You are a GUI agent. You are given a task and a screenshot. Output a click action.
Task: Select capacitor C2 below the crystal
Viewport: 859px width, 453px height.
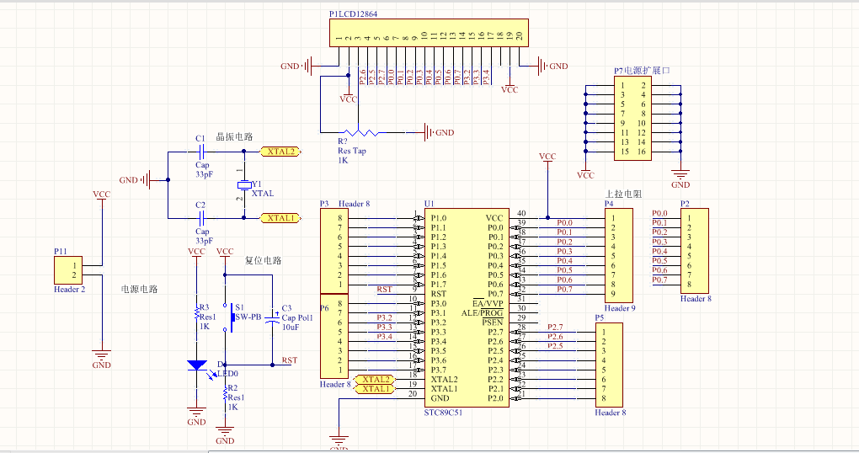[x=202, y=218]
